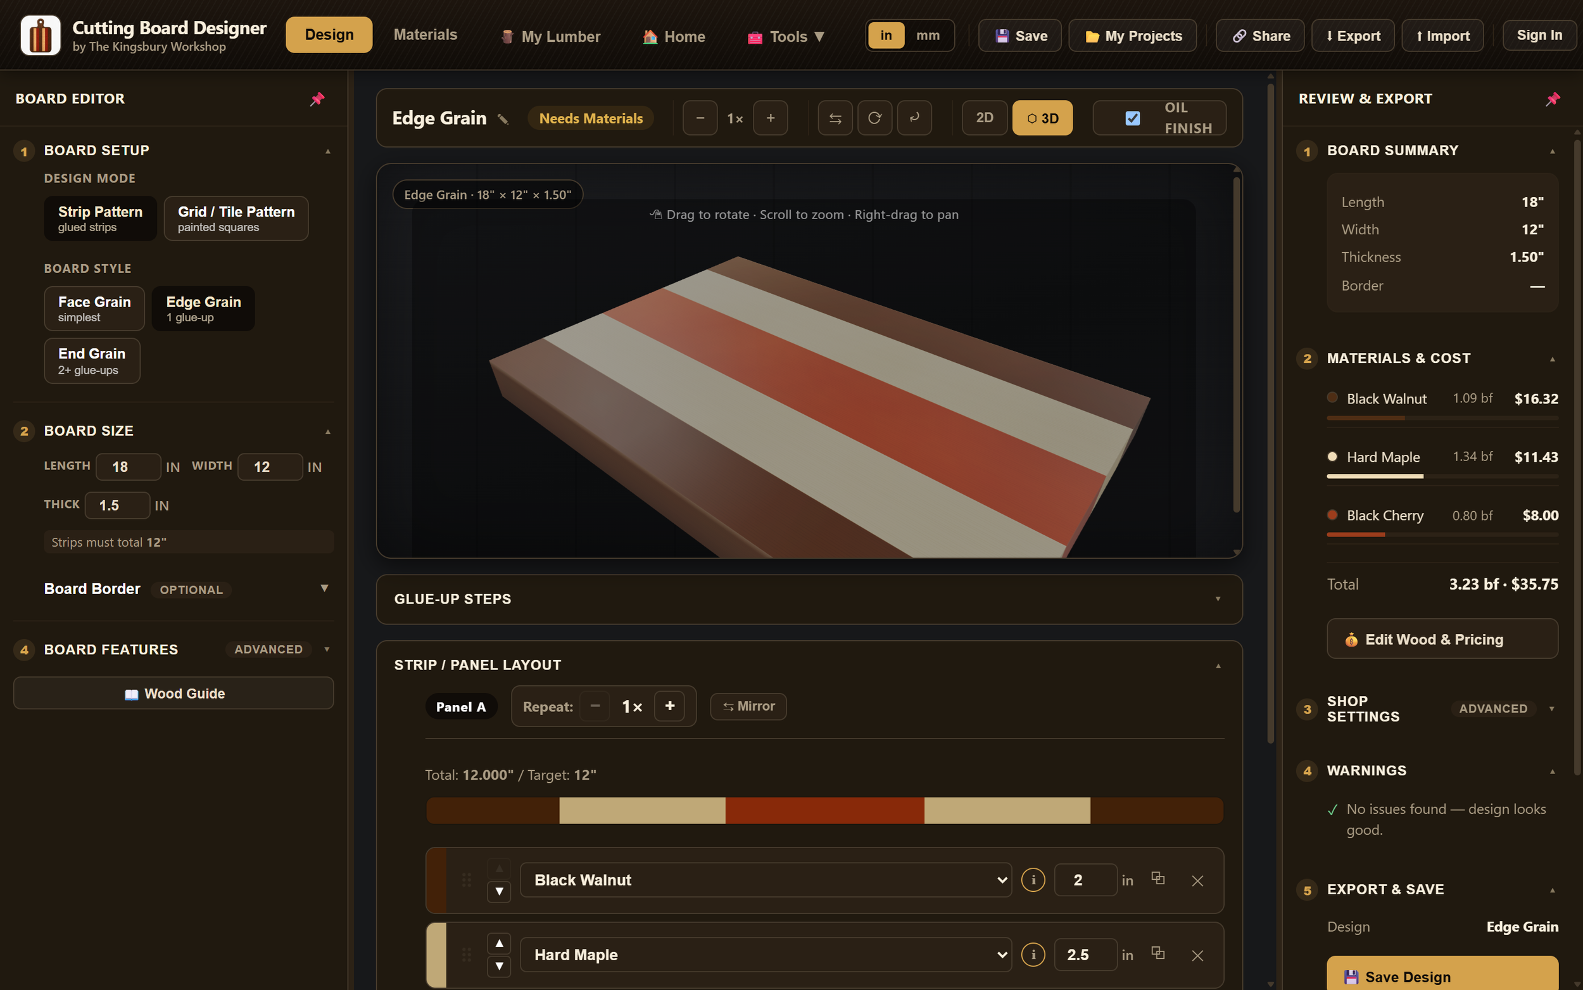This screenshot has height=990, width=1583.
Task: Expand the Glue-Up Steps section
Action: (x=1218, y=599)
